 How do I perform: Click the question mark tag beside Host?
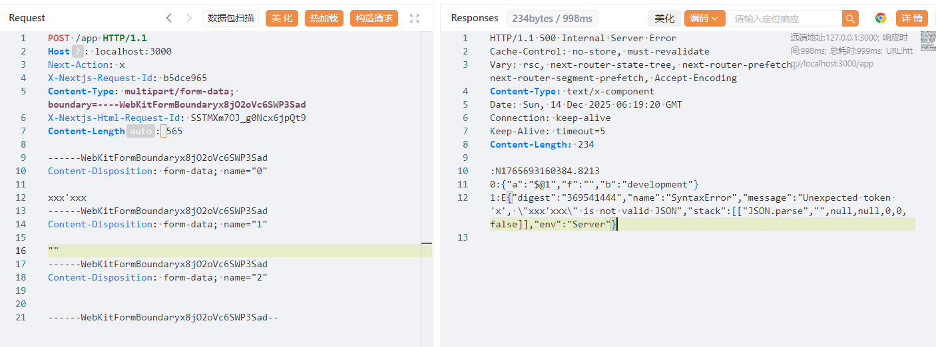79,51
